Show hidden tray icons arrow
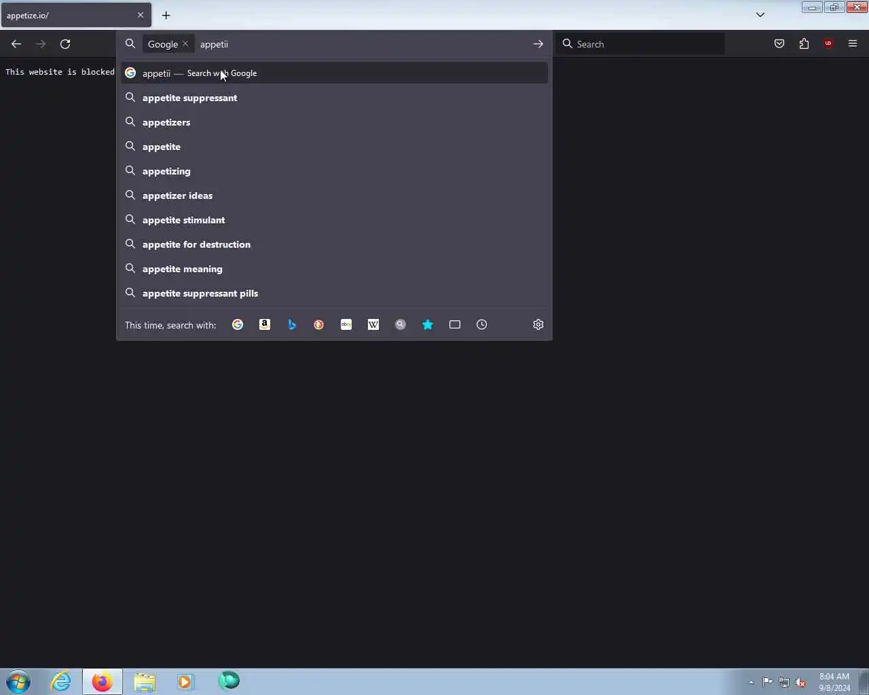This screenshot has width=869, height=695. click(x=751, y=682)
